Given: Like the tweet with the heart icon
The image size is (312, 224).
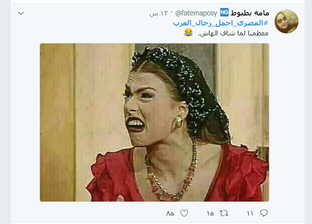Looking at the screenshot, I should 184,213.
